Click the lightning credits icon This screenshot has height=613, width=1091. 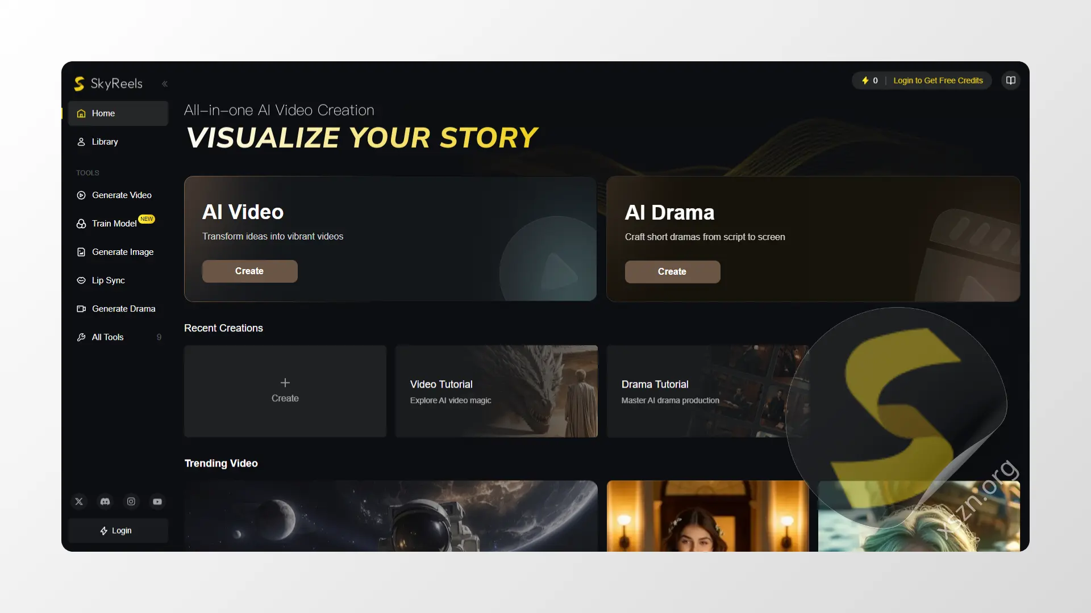coord(865,81)
